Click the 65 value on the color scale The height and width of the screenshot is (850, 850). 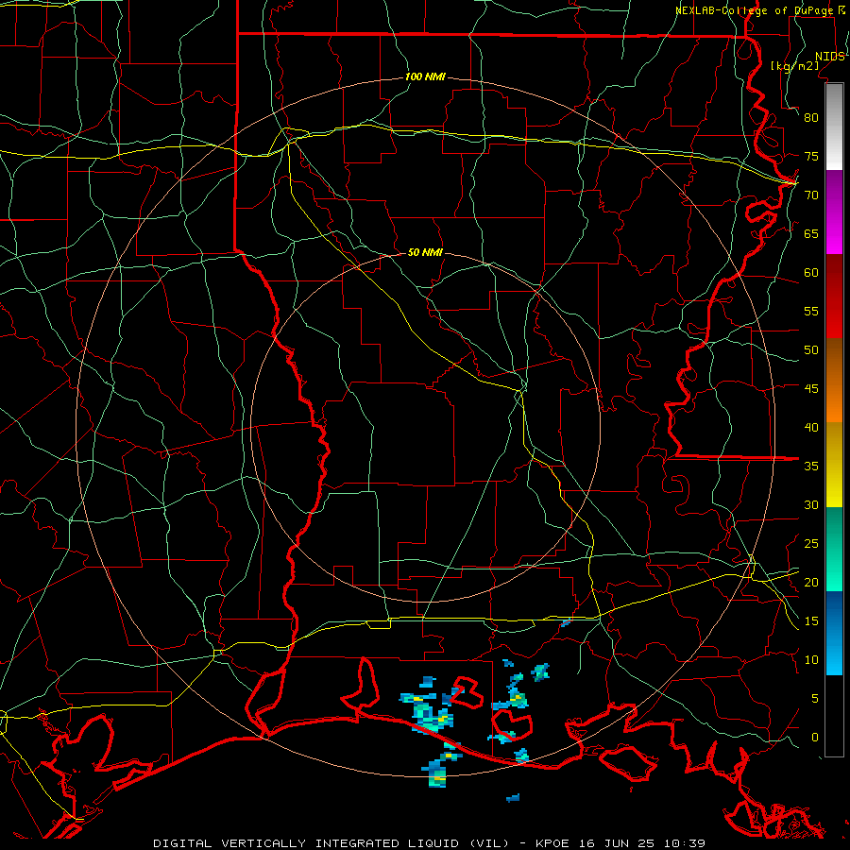click(811, 233)
